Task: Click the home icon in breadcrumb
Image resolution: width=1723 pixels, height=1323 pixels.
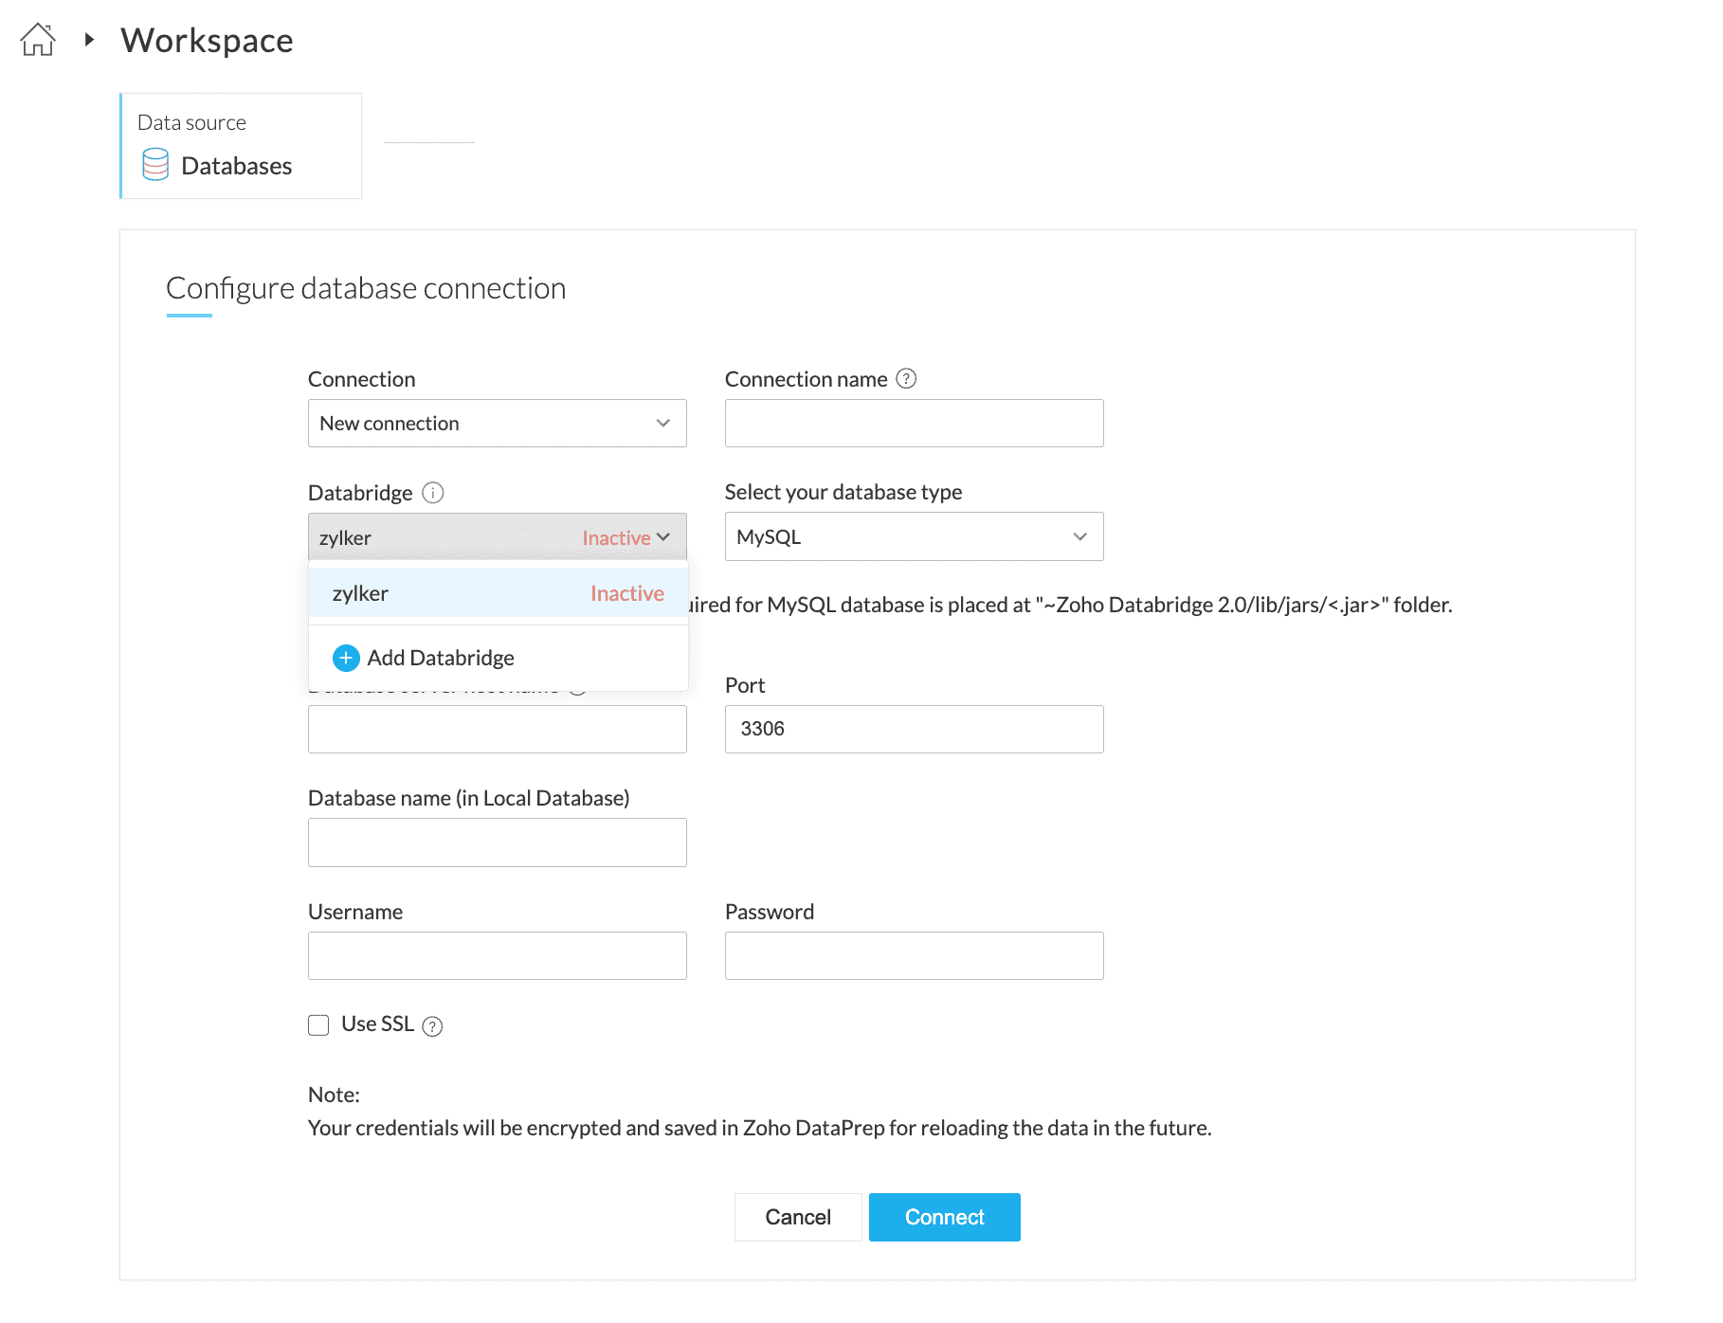Action: pyautogui.click(x=38, y=40)
